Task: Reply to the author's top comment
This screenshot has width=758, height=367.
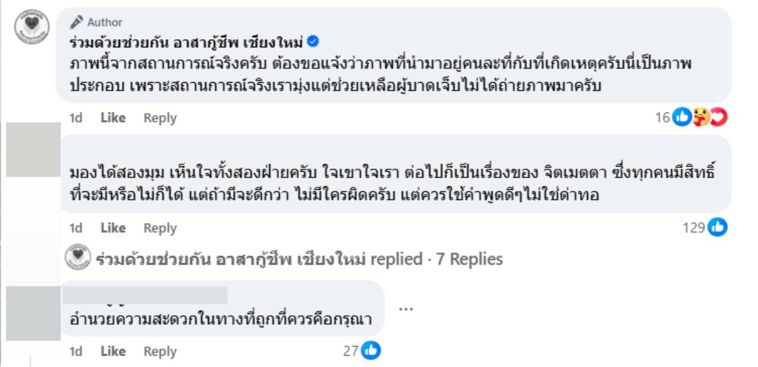Action: [160, 117]
